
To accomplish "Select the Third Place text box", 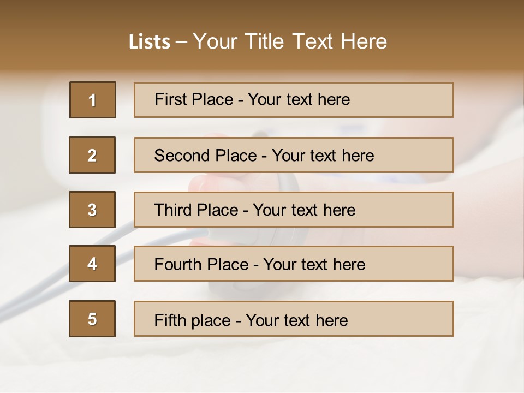I will [x=294, y=210].
